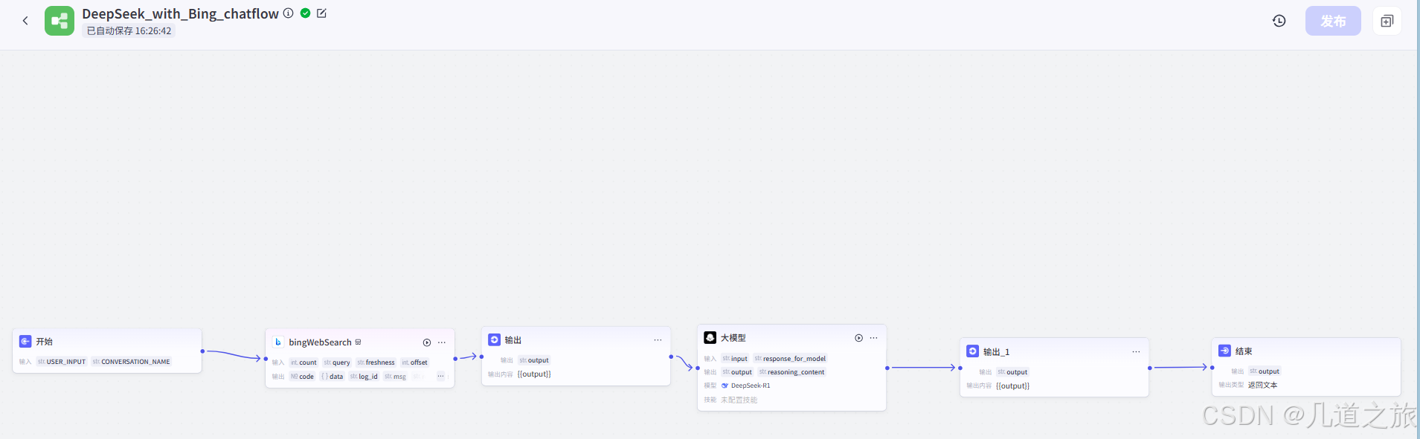Click {{output}} content in 输出_1 node
This screenshot has height=439, width=1420.
(1012, 386)
